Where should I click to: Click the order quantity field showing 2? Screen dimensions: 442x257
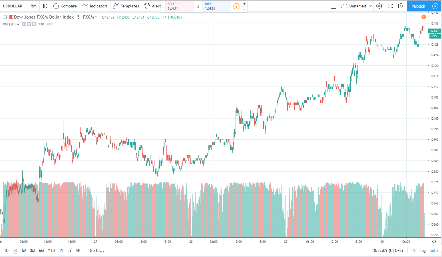(x=198, y=6)
